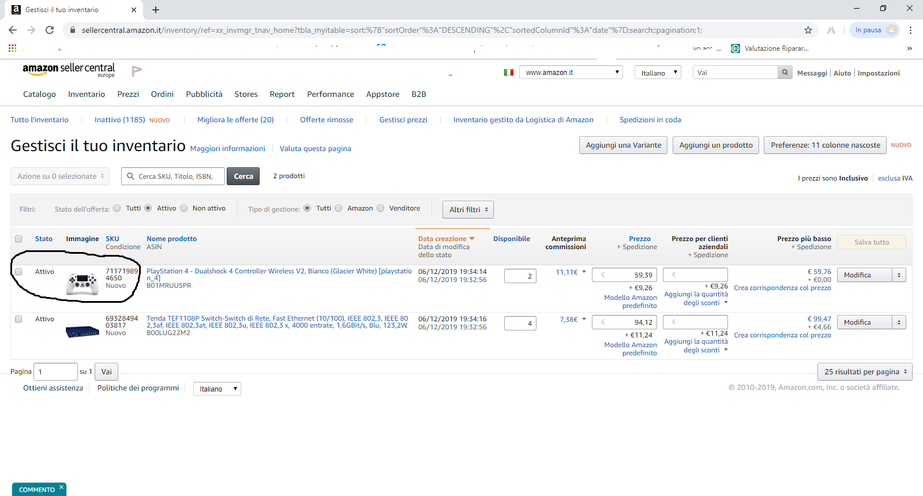Viewport: 923px width, 496px height.
Task: Open the footer 'Italiano' language dropdown
Action: [217, 389]
